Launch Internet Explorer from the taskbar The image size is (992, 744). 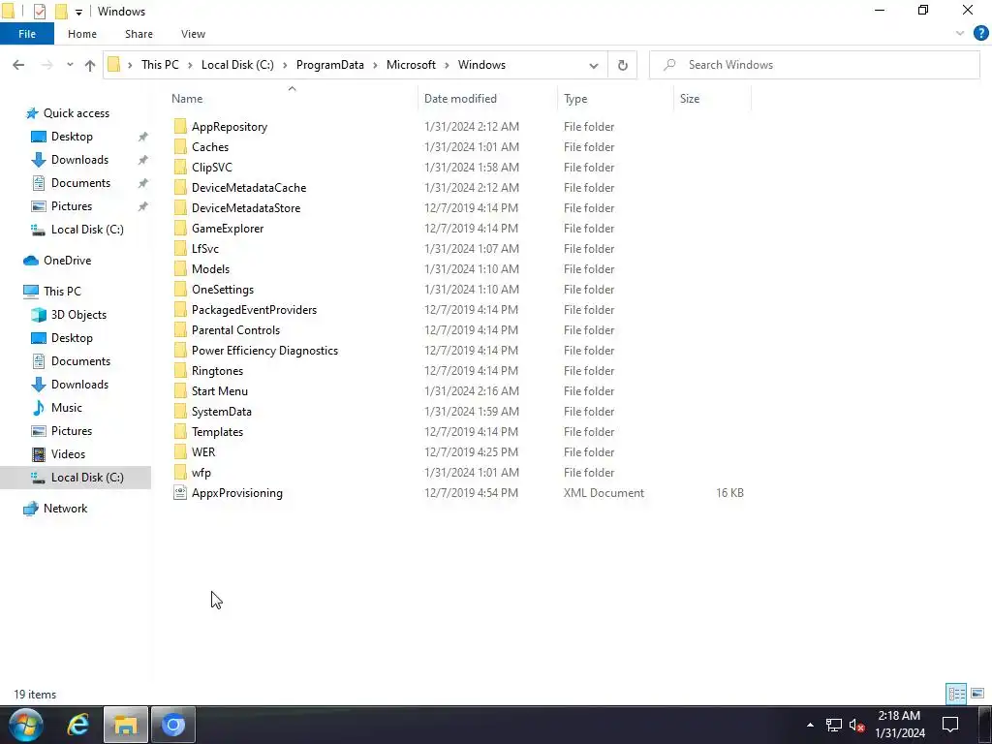(x=77, y=725)
